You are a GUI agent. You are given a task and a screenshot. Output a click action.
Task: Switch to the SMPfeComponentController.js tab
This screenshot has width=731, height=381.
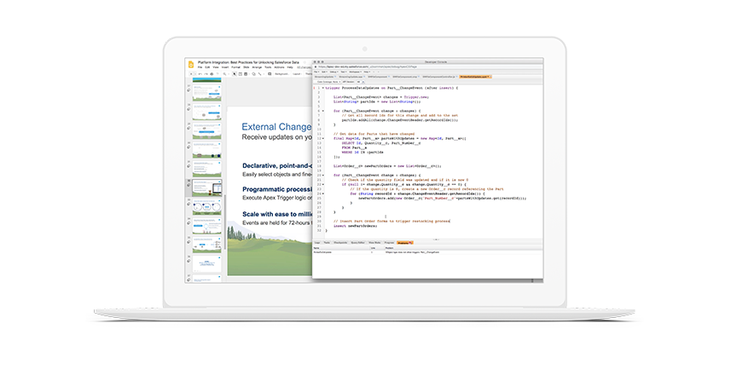(439, 77)
